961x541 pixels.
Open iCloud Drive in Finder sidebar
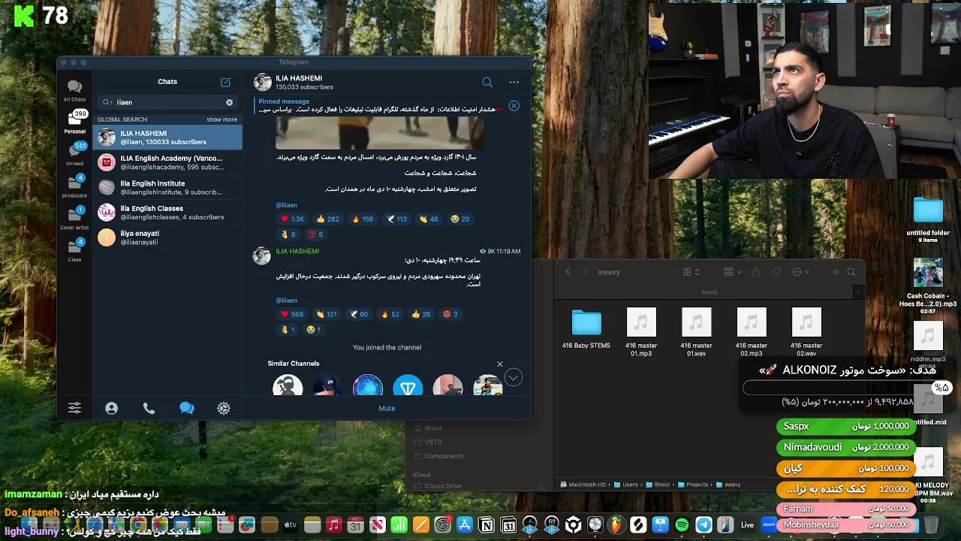pyautogui.click(x=443, y=486)
